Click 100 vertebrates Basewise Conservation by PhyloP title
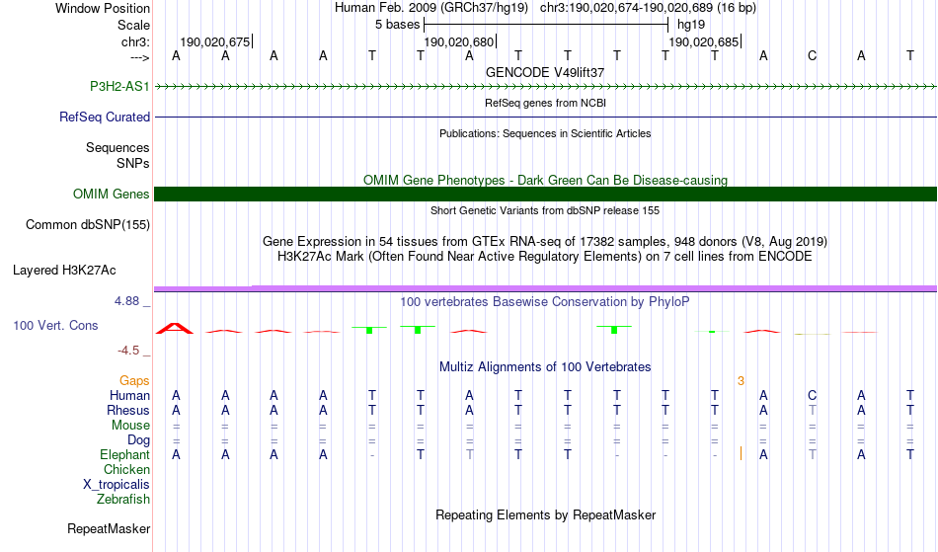Image resolution: width=938 pixels, height=552 pixels. click(x=545, y=301)
